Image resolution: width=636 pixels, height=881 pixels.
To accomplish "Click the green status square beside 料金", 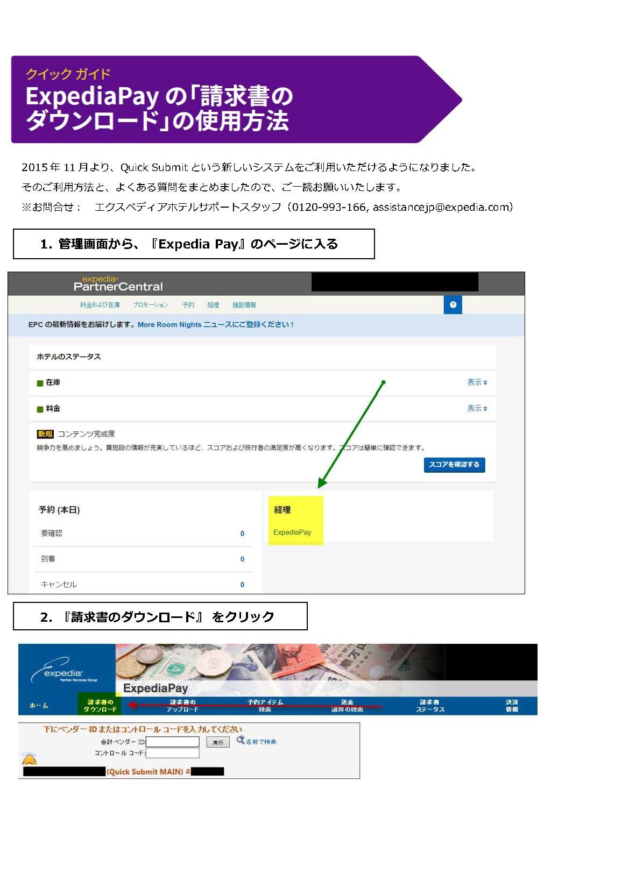I will pos(40,409).
